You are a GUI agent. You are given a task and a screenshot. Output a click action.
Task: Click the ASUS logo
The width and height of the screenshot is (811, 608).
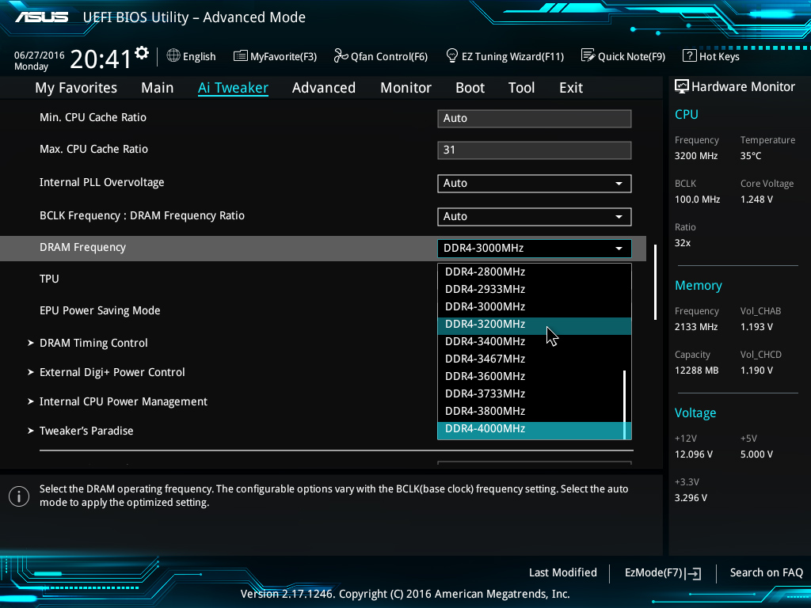(x=42, y=17)
